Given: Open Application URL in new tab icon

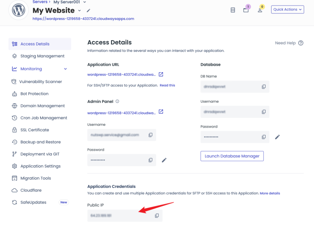Looking at the screenshot, I should [161, 74].
